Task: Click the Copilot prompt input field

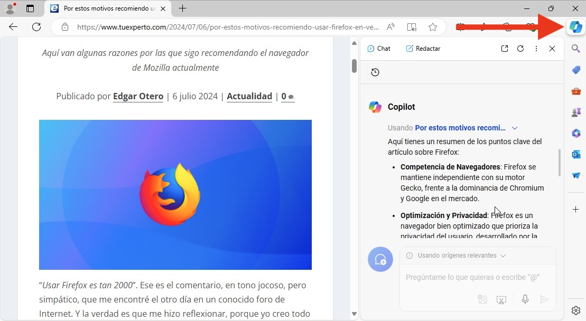Action: pos(478,277)
